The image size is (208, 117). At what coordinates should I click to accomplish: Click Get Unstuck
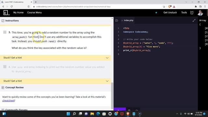click(170, 12)
